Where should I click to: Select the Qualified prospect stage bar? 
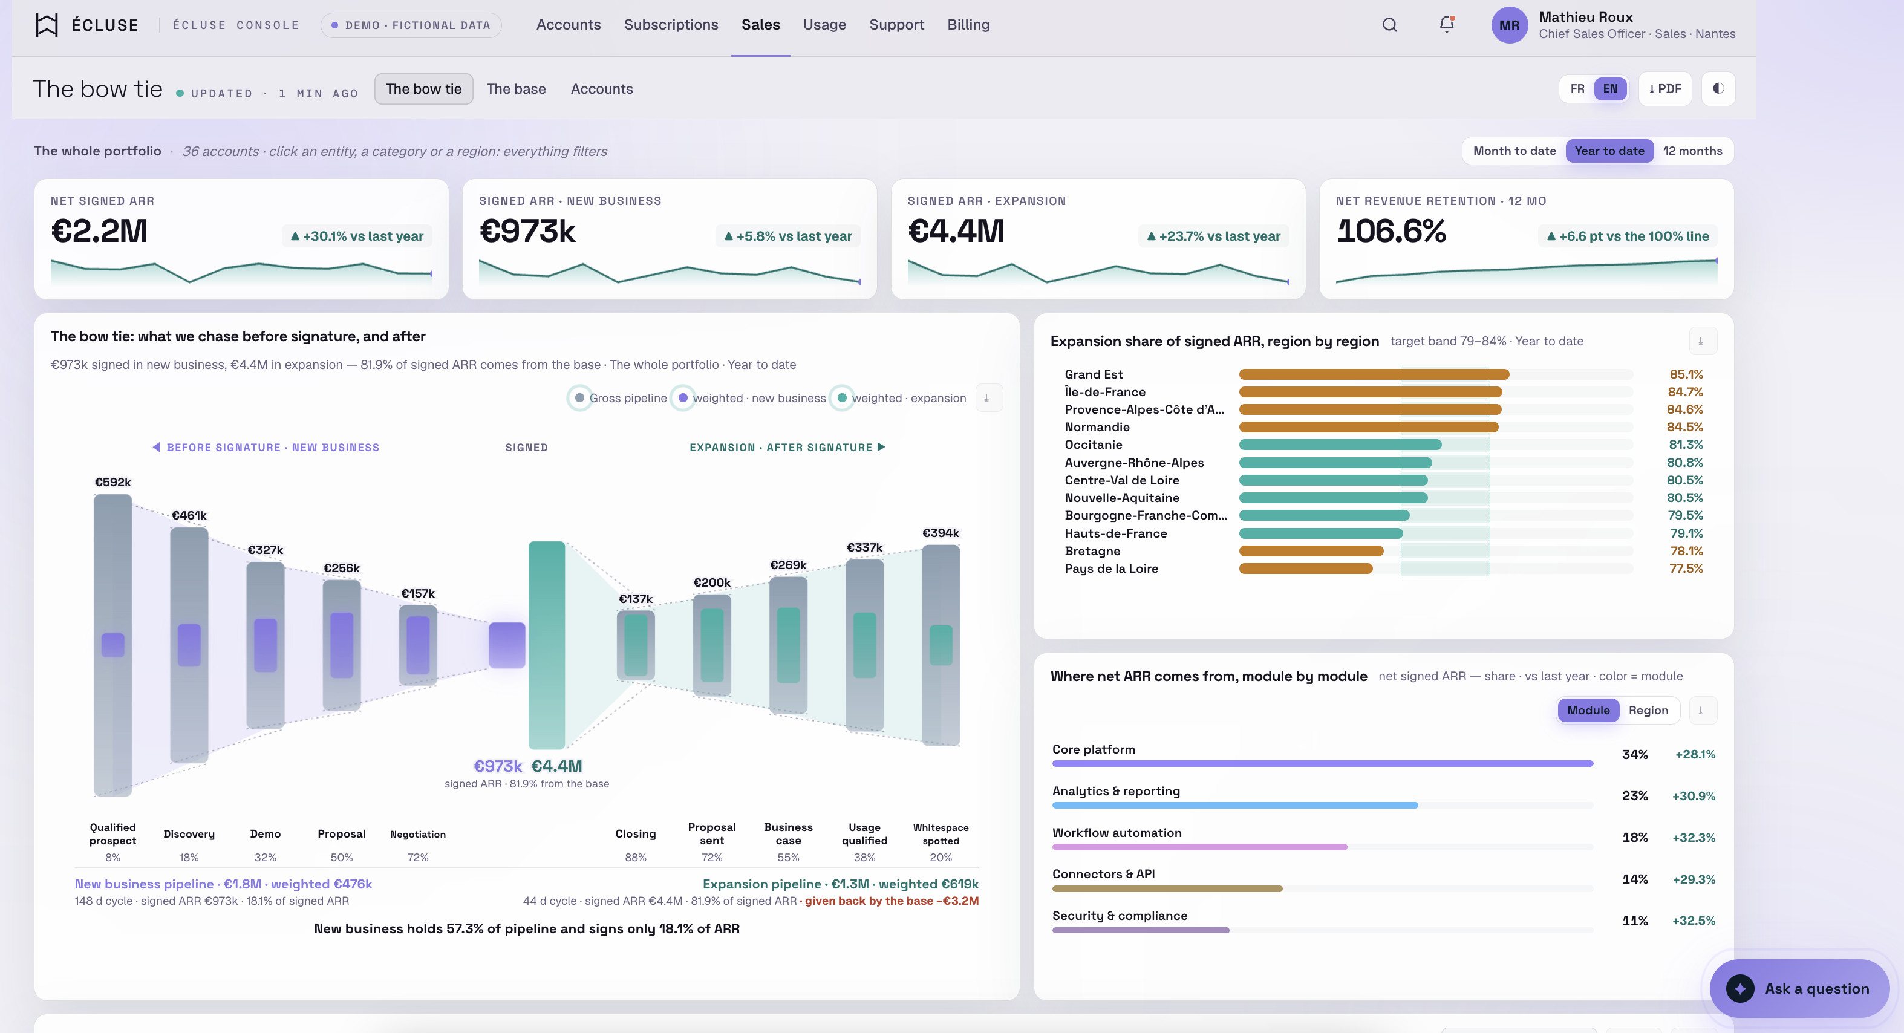(x=112, y=645)
